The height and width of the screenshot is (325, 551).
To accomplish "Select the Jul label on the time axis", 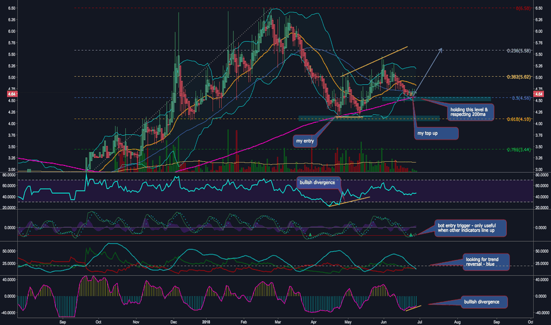I will coord(419,322).
